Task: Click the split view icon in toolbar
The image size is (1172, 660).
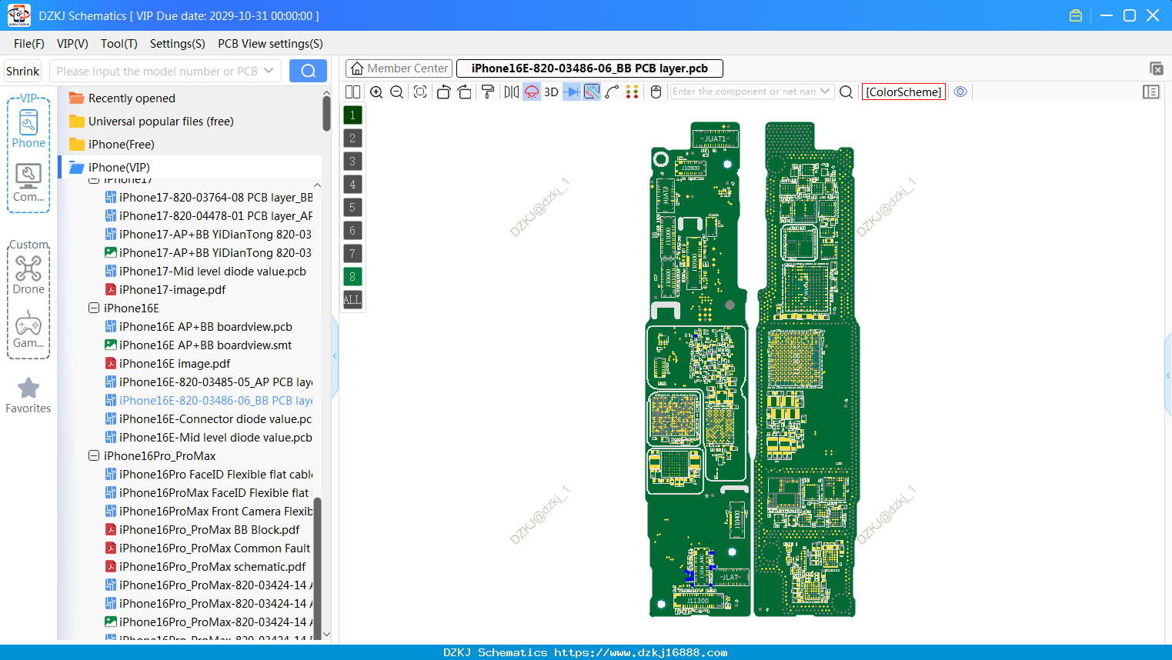Action: (x=352, y=92)
